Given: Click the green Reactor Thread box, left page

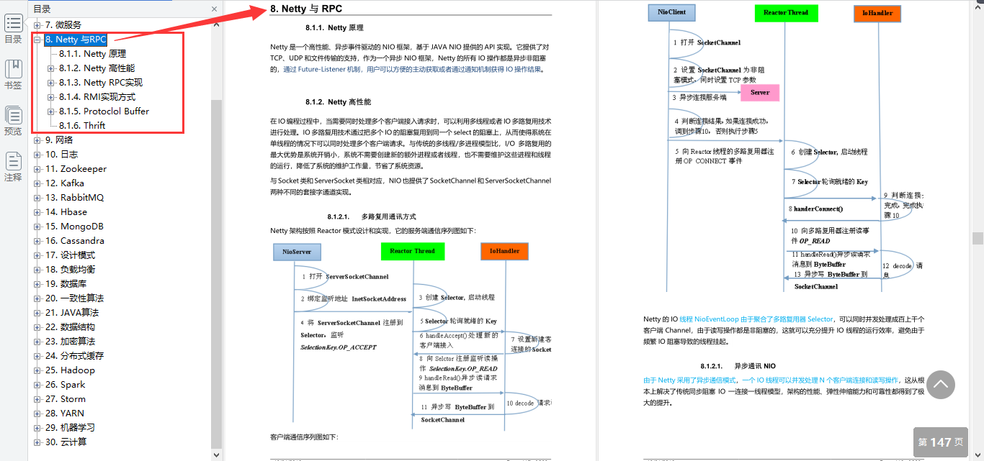Looking at the screenshot, I should [x=412, y=251].
